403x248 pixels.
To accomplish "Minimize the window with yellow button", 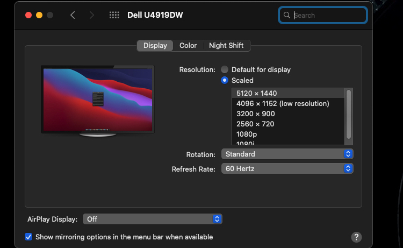I will [39, 15].
